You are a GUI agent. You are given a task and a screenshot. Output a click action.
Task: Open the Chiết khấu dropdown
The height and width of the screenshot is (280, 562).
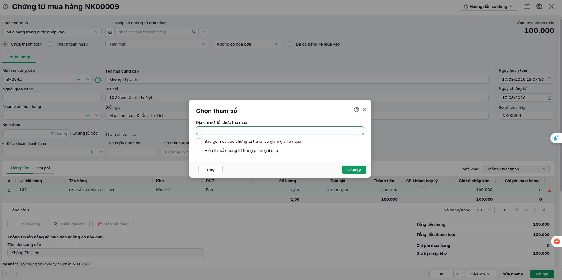pos(516,169)
